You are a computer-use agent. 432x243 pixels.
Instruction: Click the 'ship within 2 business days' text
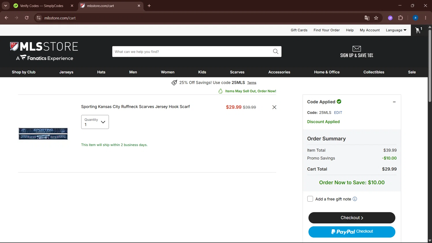coord(114,145)
